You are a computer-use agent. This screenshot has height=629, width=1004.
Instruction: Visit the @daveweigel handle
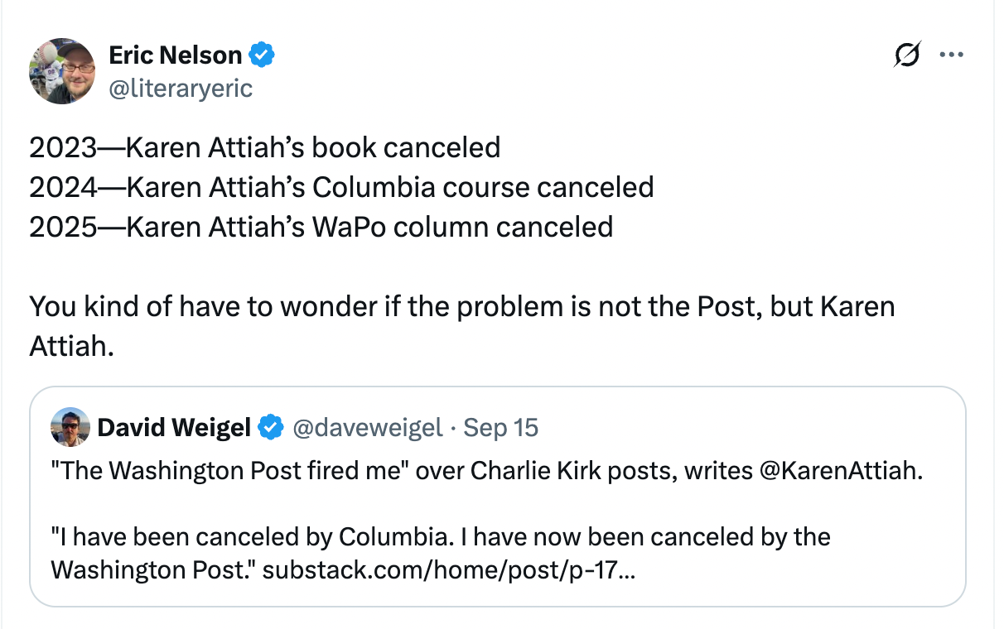tap(368, 428)
